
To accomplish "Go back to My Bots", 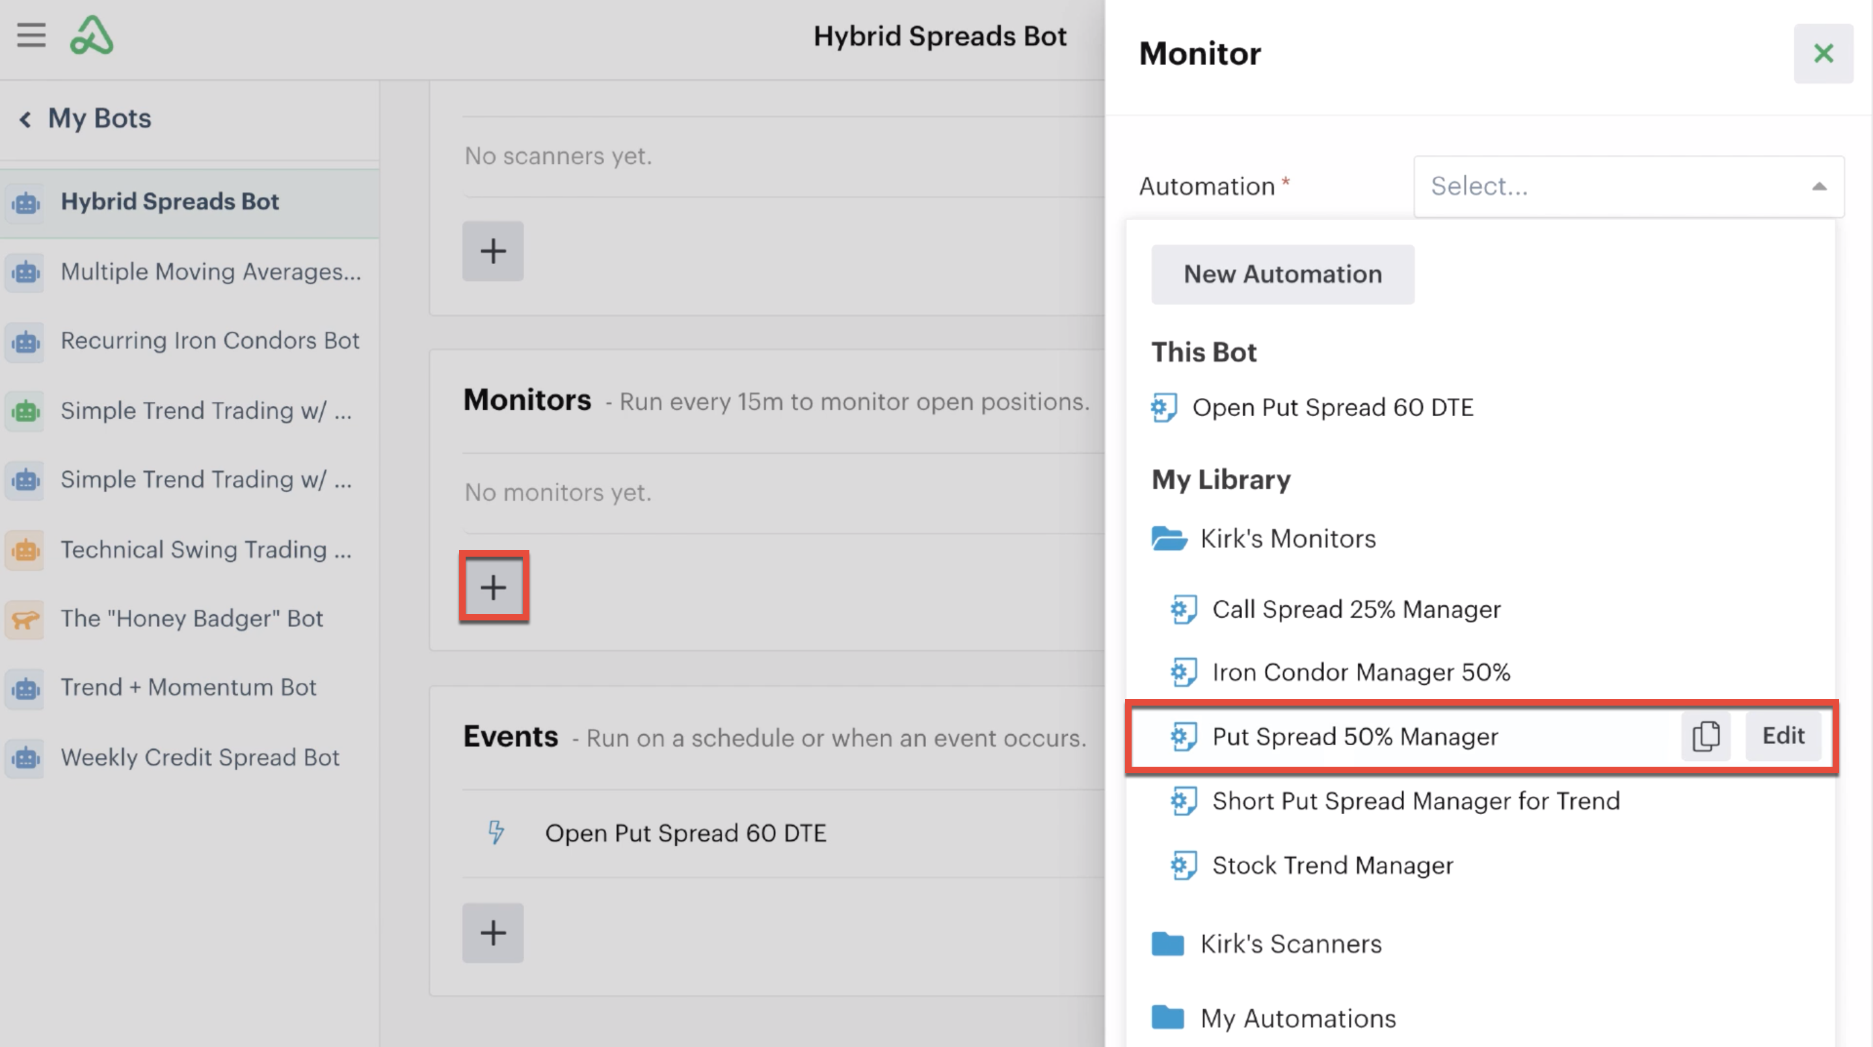I will pyautogui.click(x=86, y=118).
